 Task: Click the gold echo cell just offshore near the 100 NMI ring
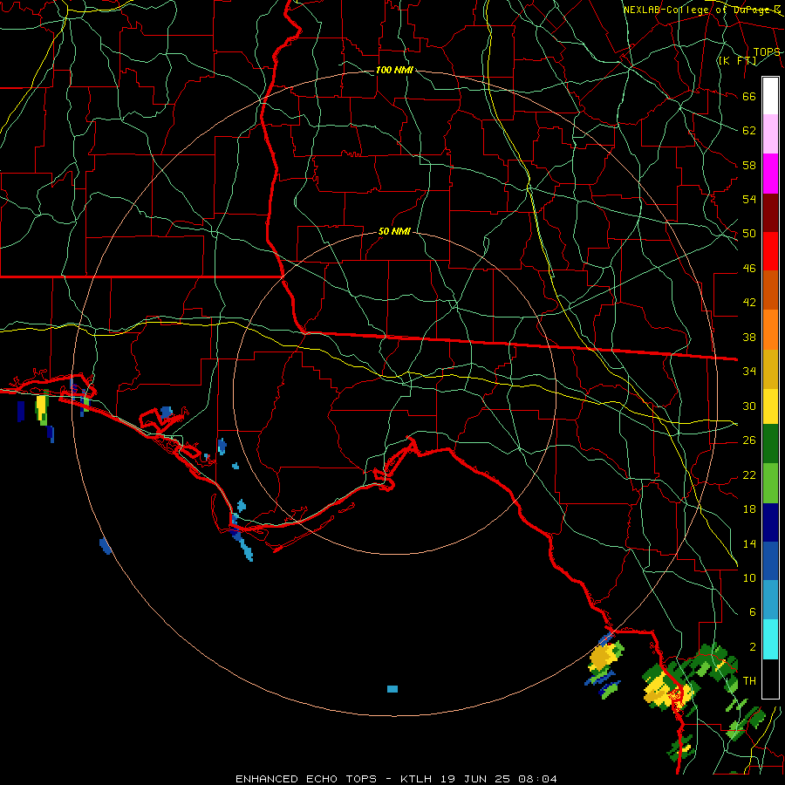pyautogui.click(x=603, y=659)
